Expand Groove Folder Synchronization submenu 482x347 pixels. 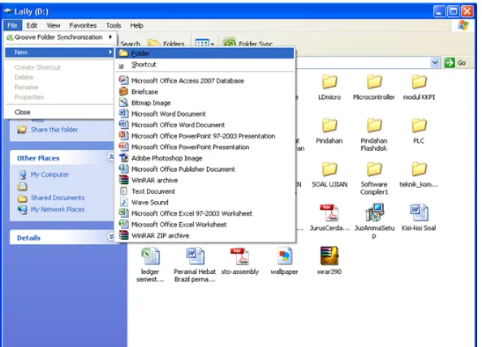coord(60,37)
